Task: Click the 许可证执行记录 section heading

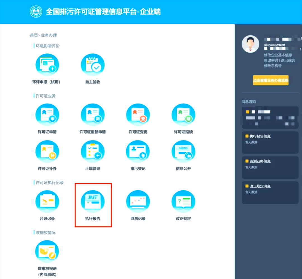Action: coord(49,182)
